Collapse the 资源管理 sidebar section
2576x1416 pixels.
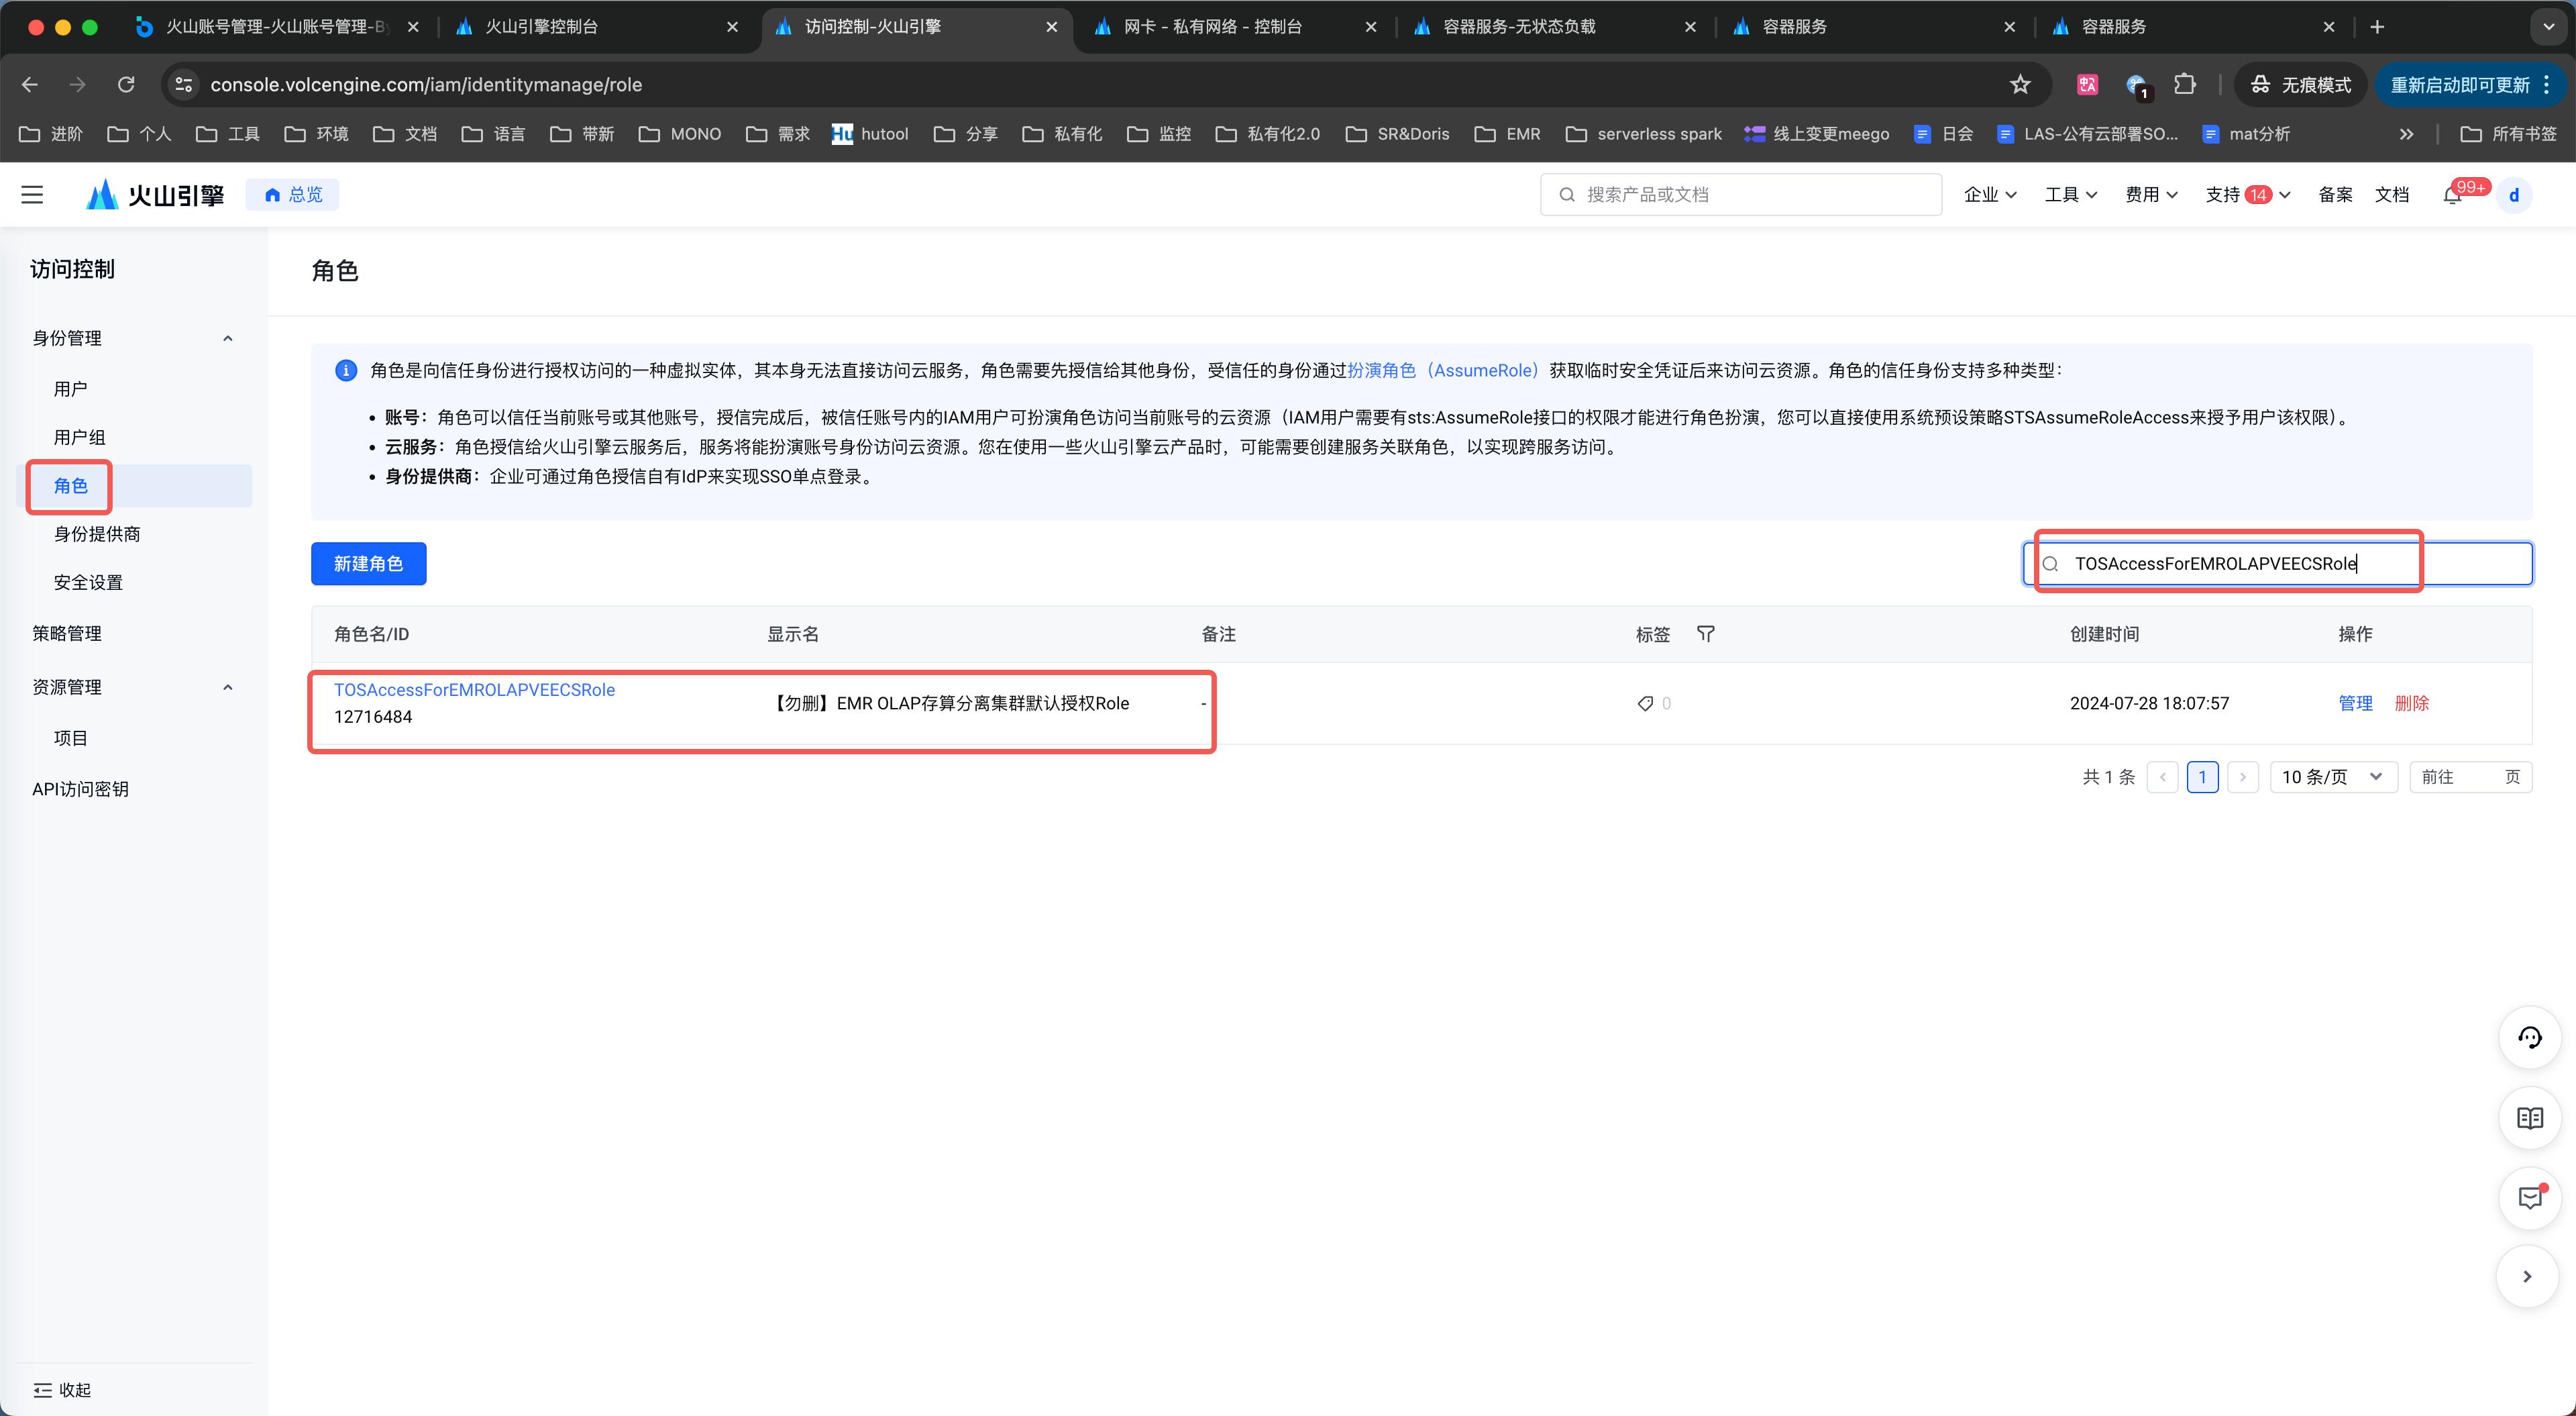pyautogui.click(x=228, y=687)
